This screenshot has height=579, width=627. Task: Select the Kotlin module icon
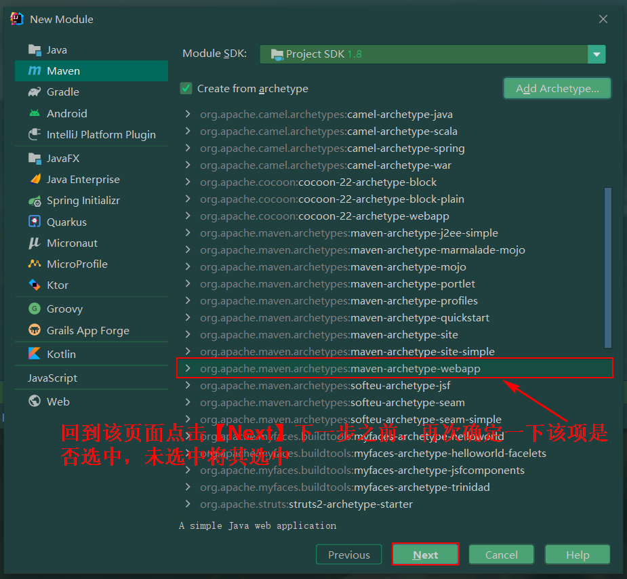pos(35,353)
